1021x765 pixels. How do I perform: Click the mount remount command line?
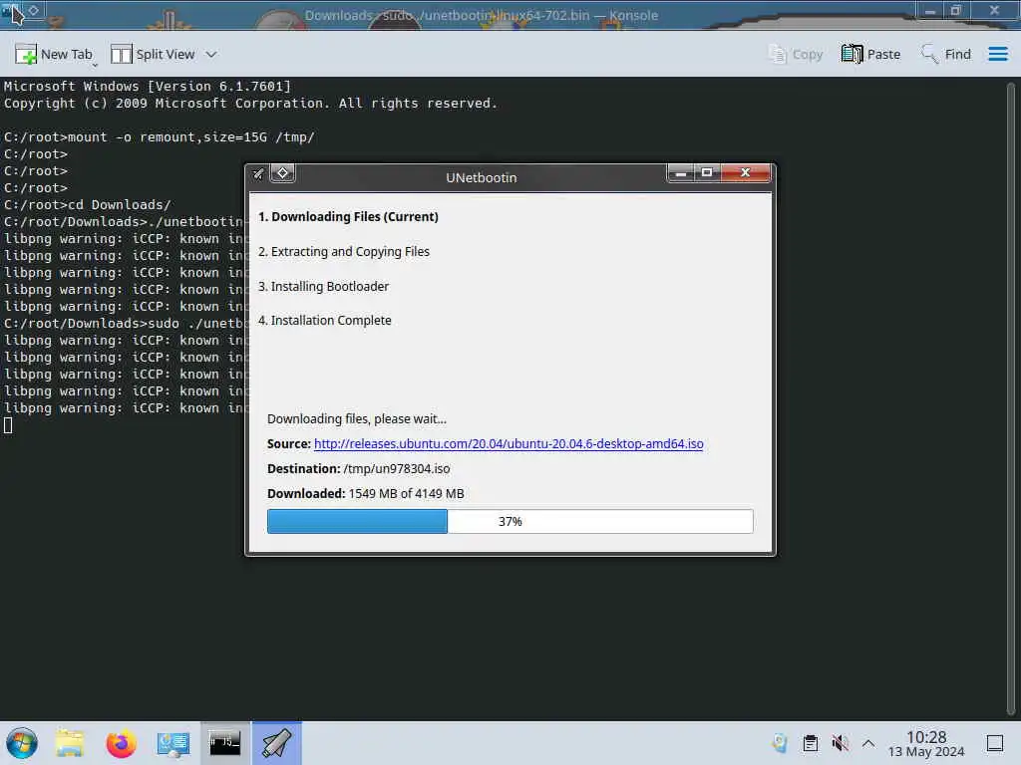click(x=160, y=137)
